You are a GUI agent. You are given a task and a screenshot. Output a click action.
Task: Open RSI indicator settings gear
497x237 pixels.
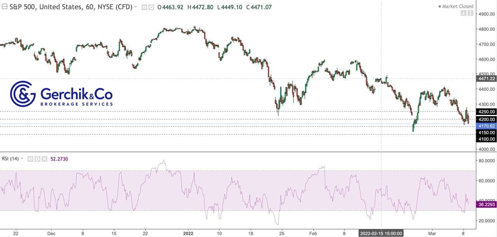37,159
